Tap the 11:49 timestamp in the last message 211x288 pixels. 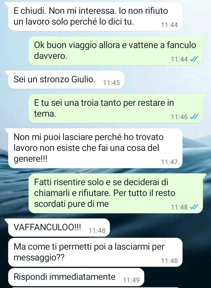131,280
